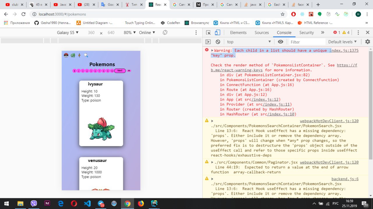Screen dimensions: 373x209
Task: Switch to the Sources tab
Action: coord(261,33)
